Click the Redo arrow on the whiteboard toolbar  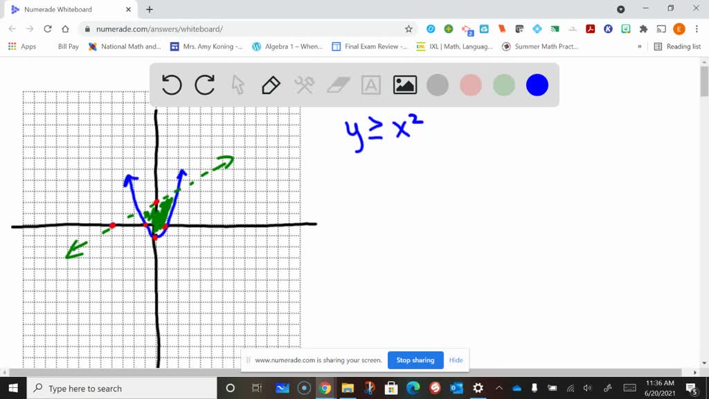point(204,85)
